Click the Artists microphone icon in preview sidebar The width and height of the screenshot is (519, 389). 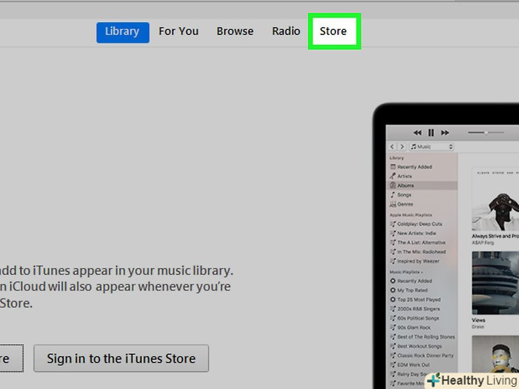(x=393, y=176)
